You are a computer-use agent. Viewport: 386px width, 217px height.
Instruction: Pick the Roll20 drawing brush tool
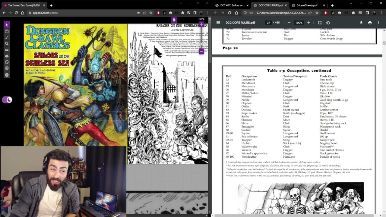(x=7, y=37)
